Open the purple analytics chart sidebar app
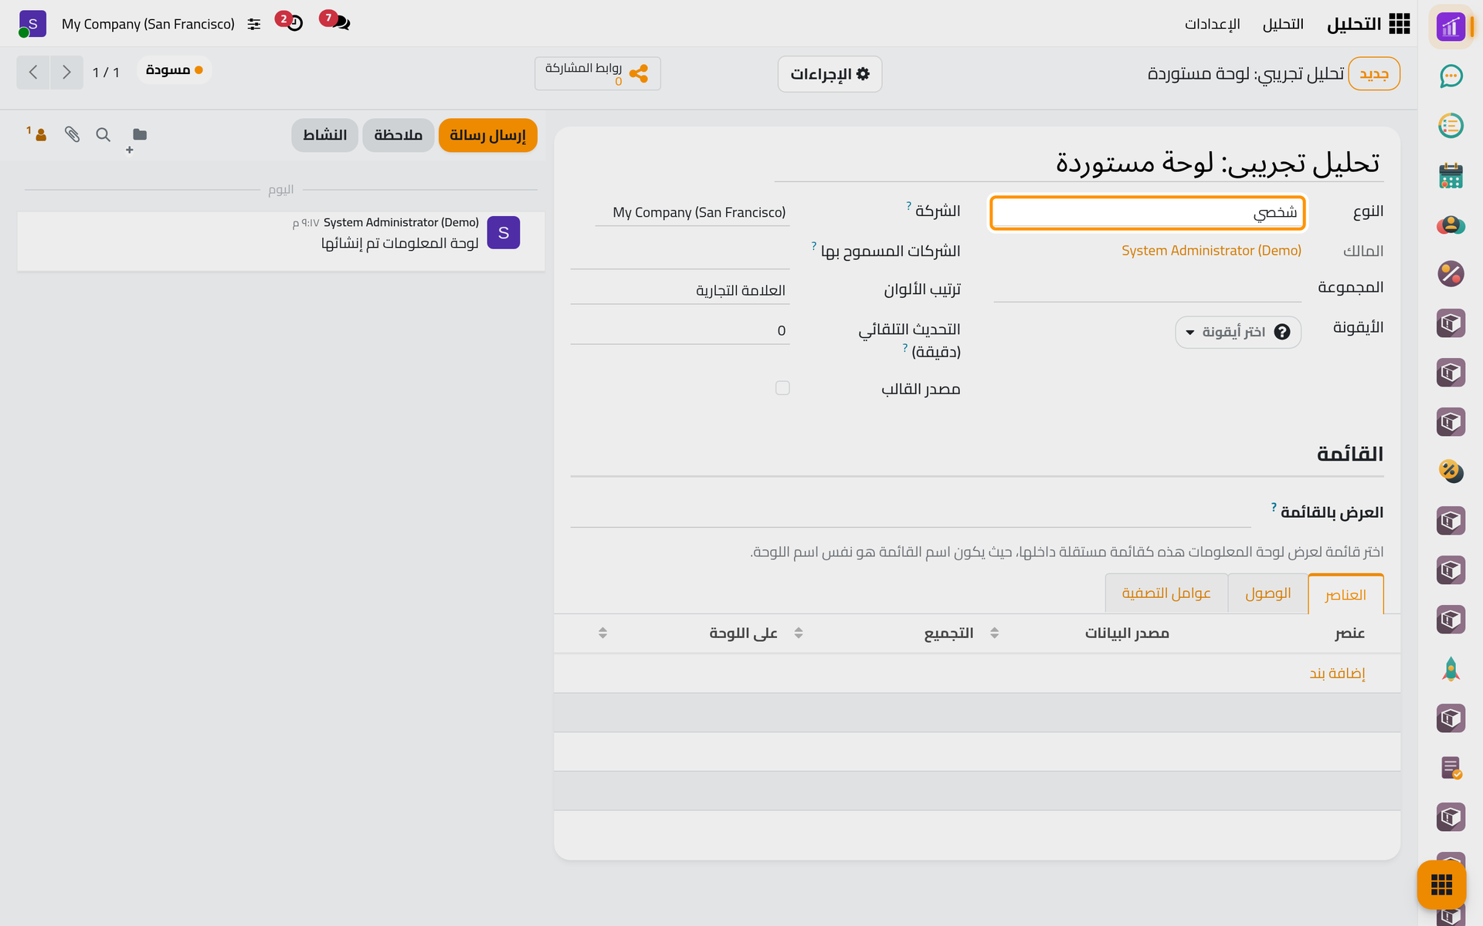 tap(1451, 27)
